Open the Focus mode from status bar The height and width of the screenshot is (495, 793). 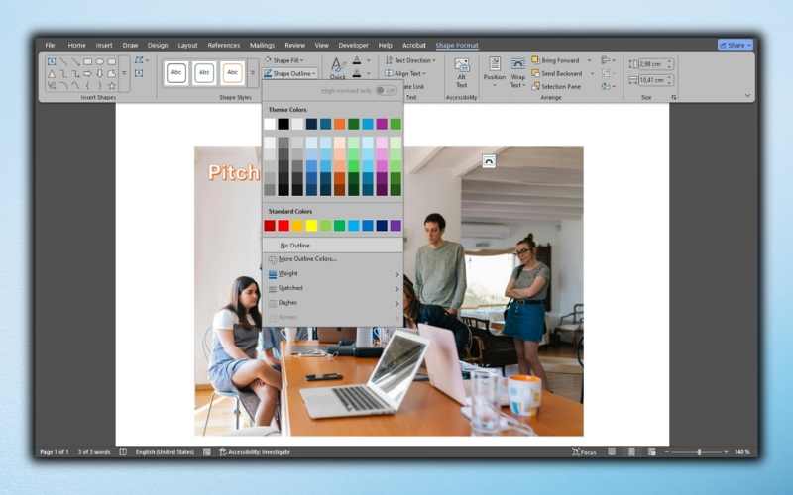(x=584, y=452)
